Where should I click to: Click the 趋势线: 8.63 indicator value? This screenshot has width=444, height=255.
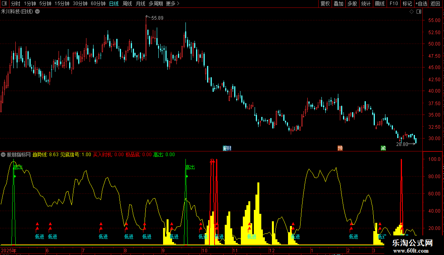pos(45,155)
